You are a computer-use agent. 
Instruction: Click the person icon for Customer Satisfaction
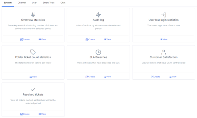tap(164, 52)
